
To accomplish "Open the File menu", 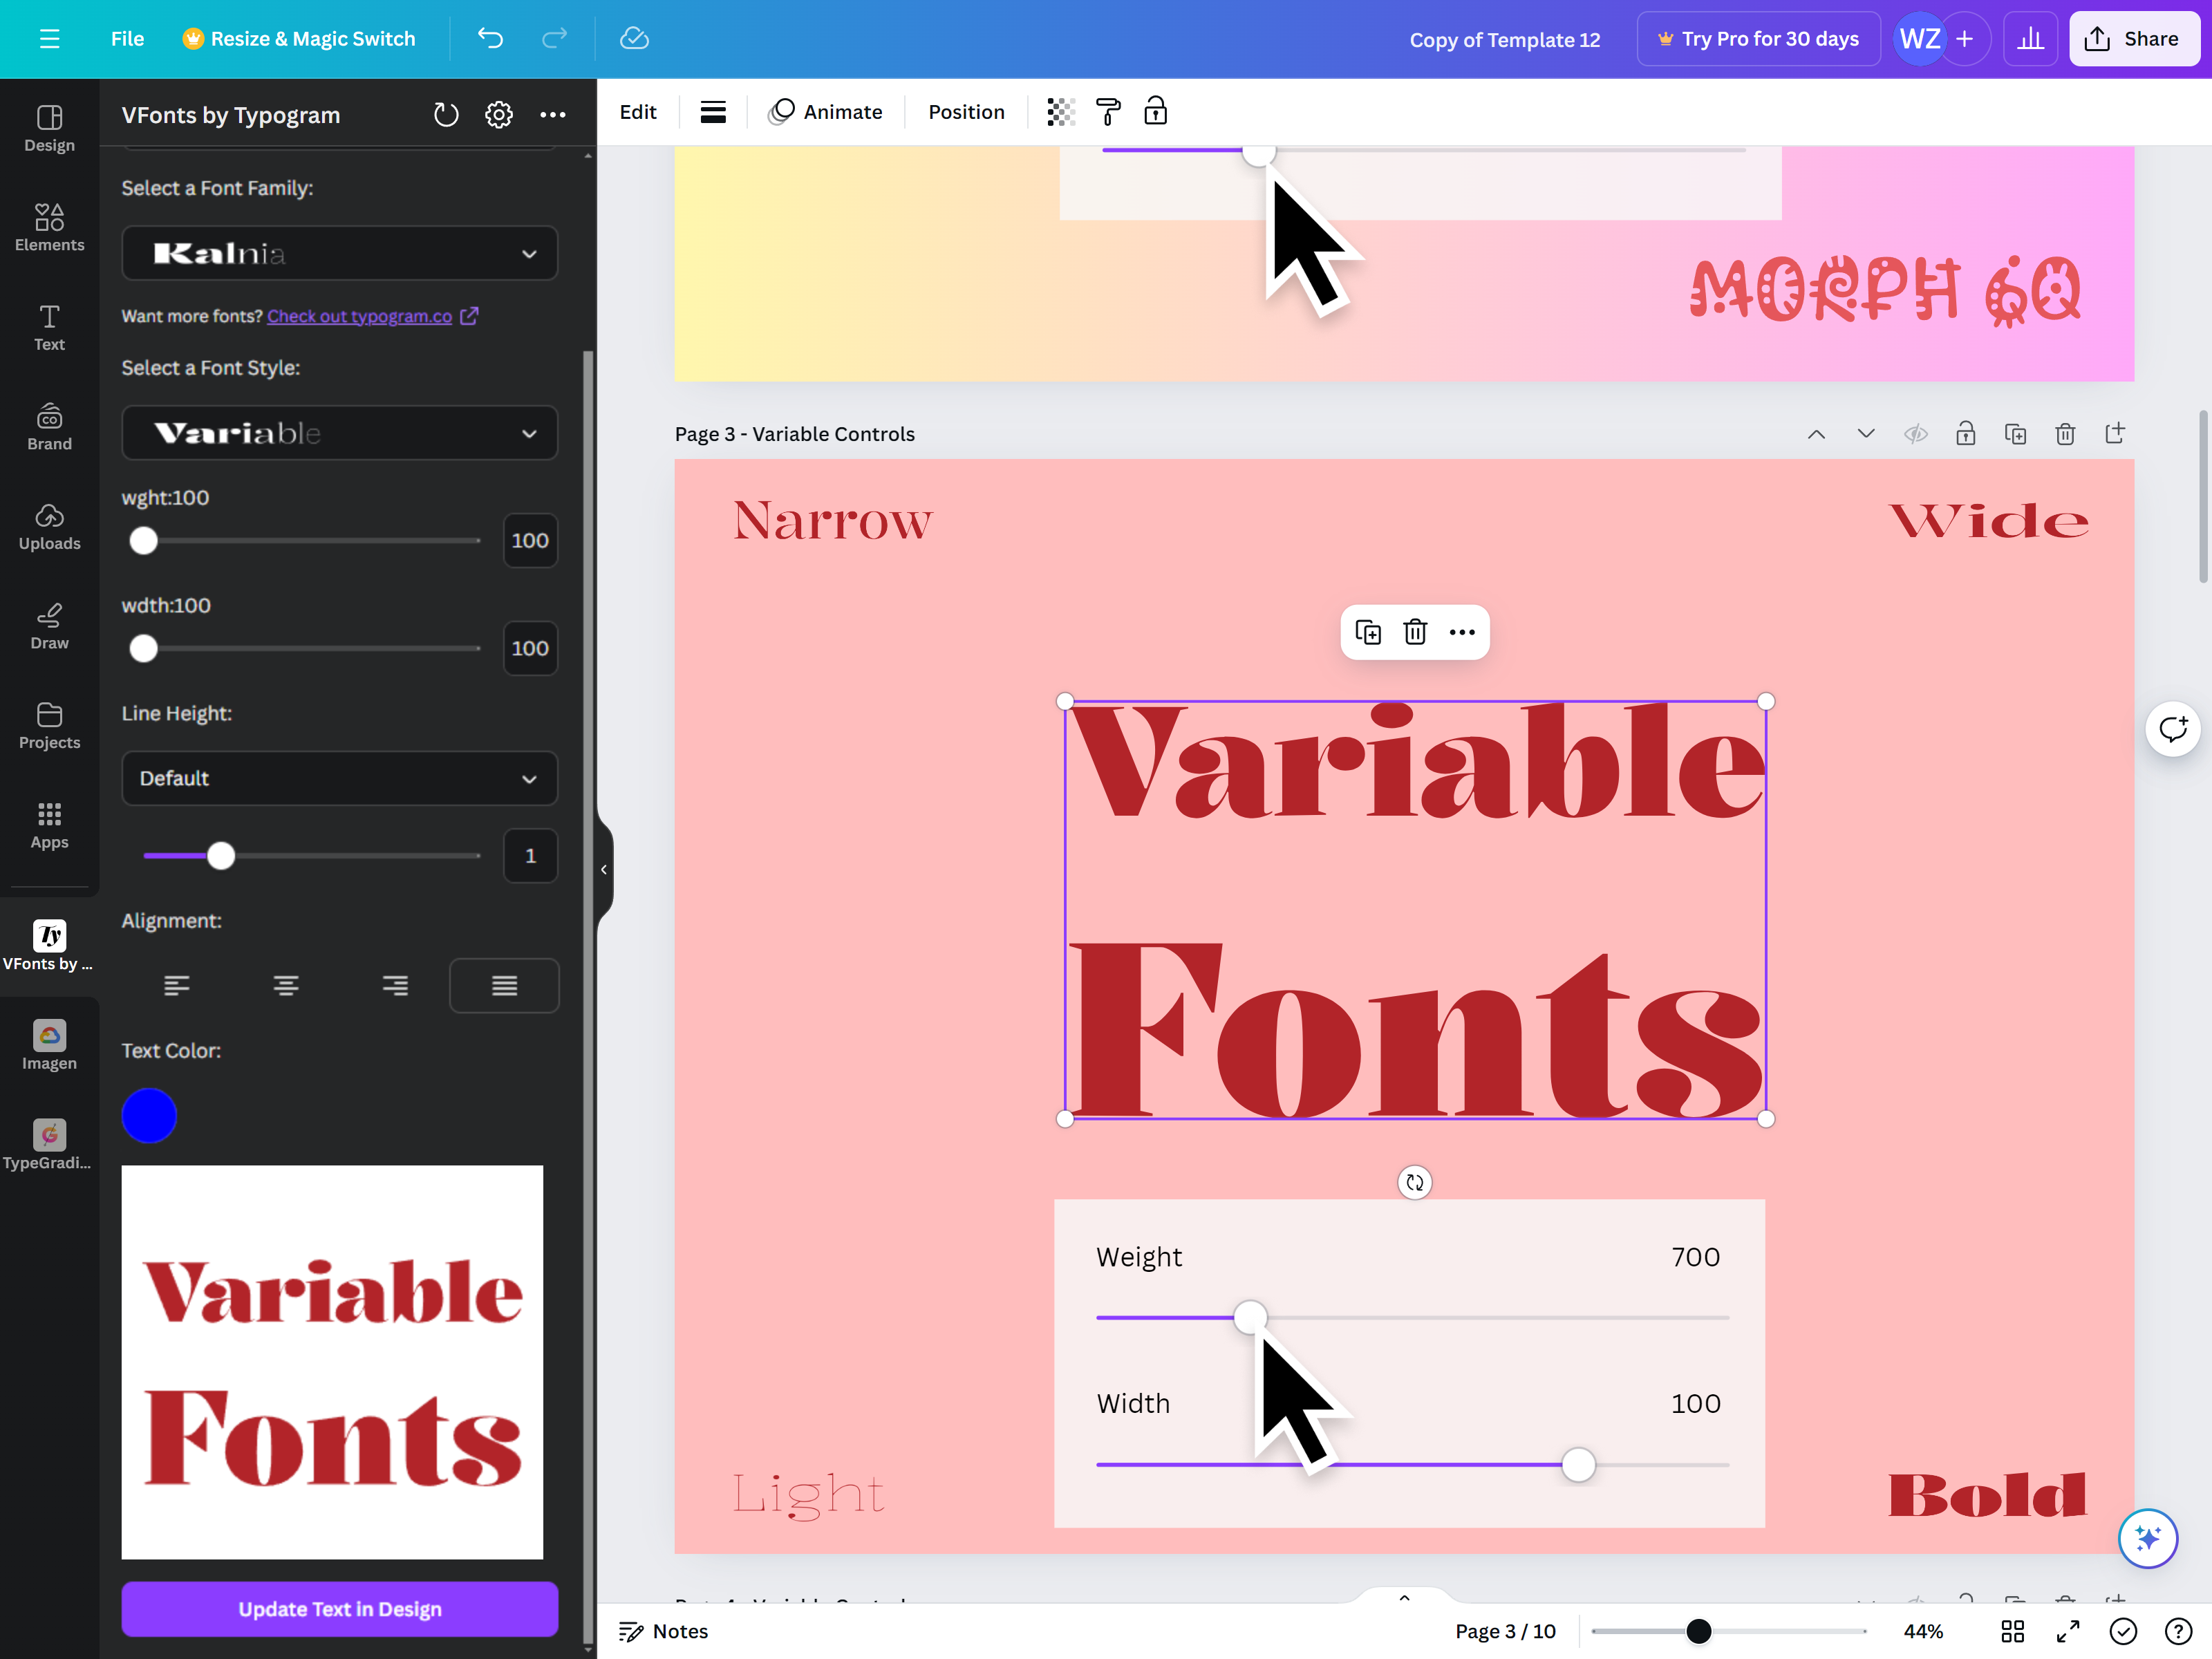I will pyautogui.click(x=127, y=38).
